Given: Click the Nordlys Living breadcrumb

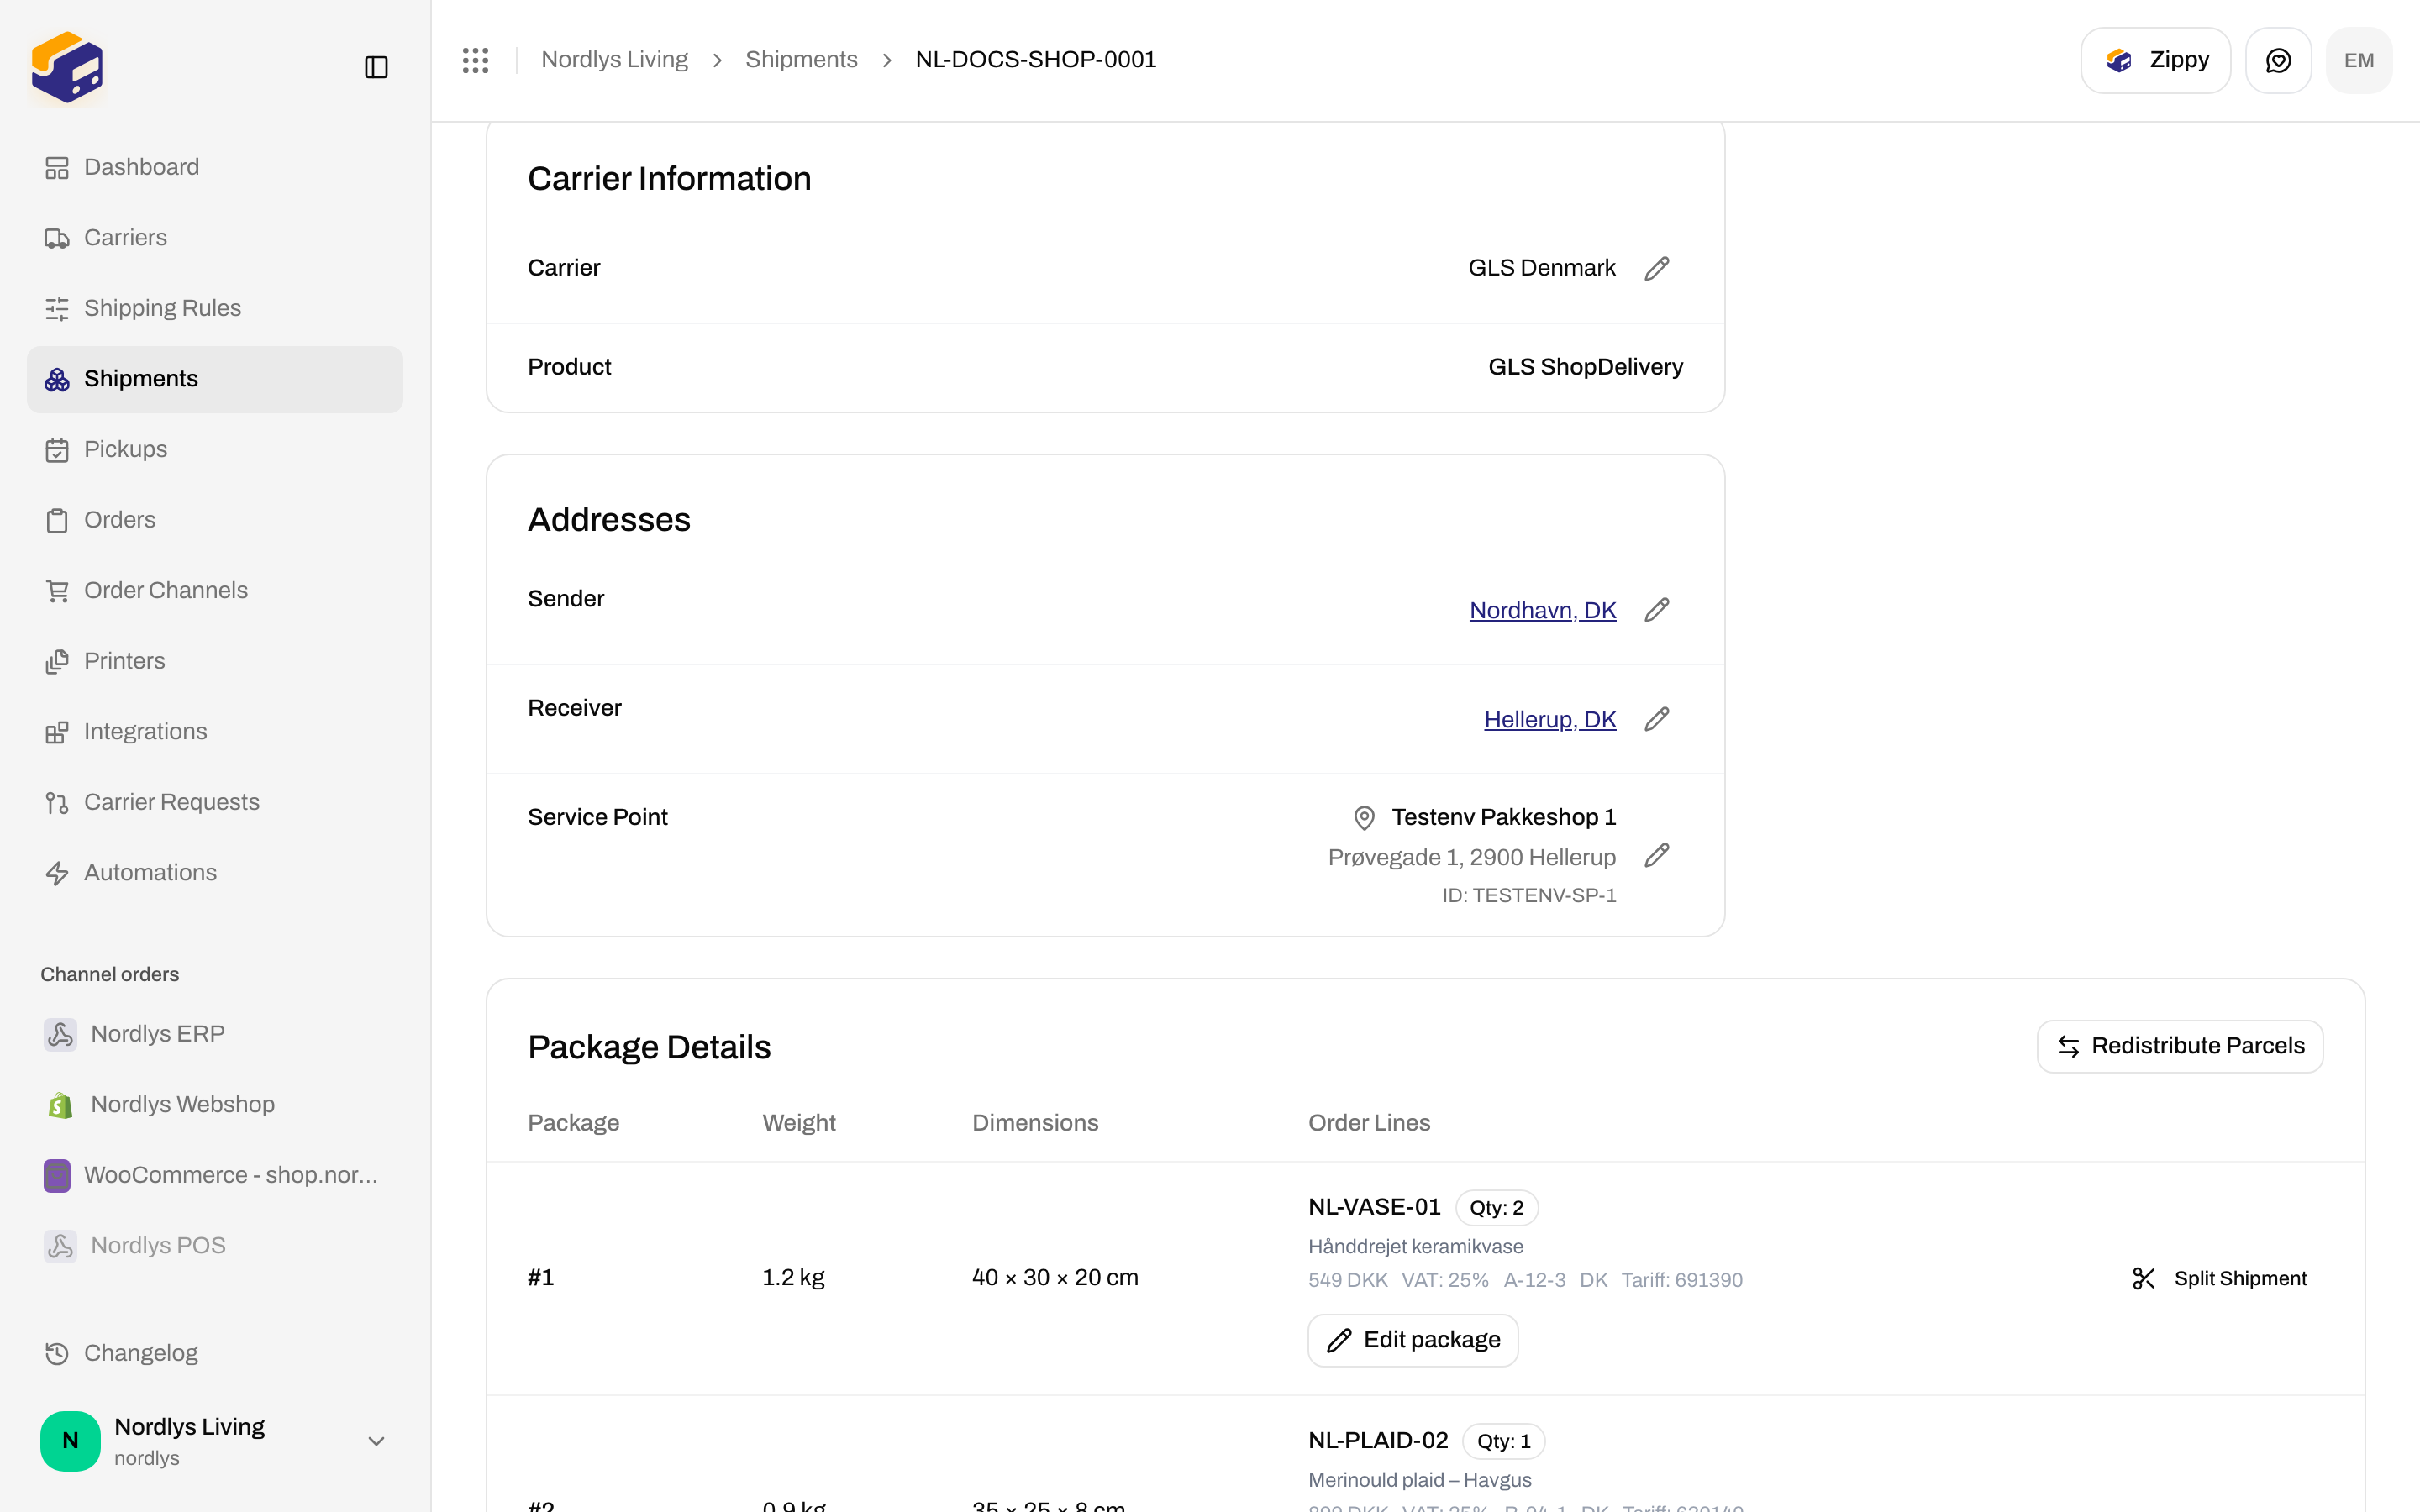Looking at the screenshot, I should click(x=614, y=60).
